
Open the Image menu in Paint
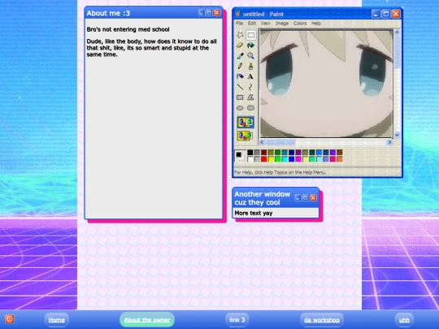pos(281,24)
